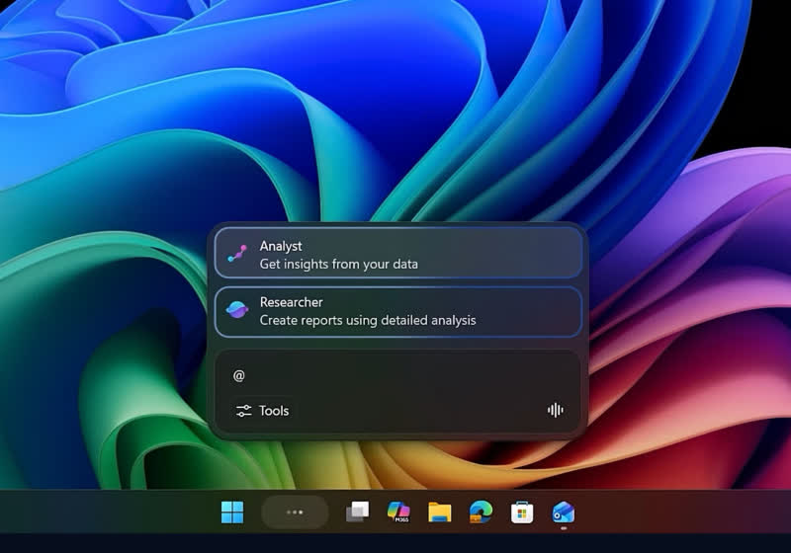The height and width of the screenshot is (553, 791).
Task: Click 'Create reports using detailed analysis' text
Action: tap(367, 321)
